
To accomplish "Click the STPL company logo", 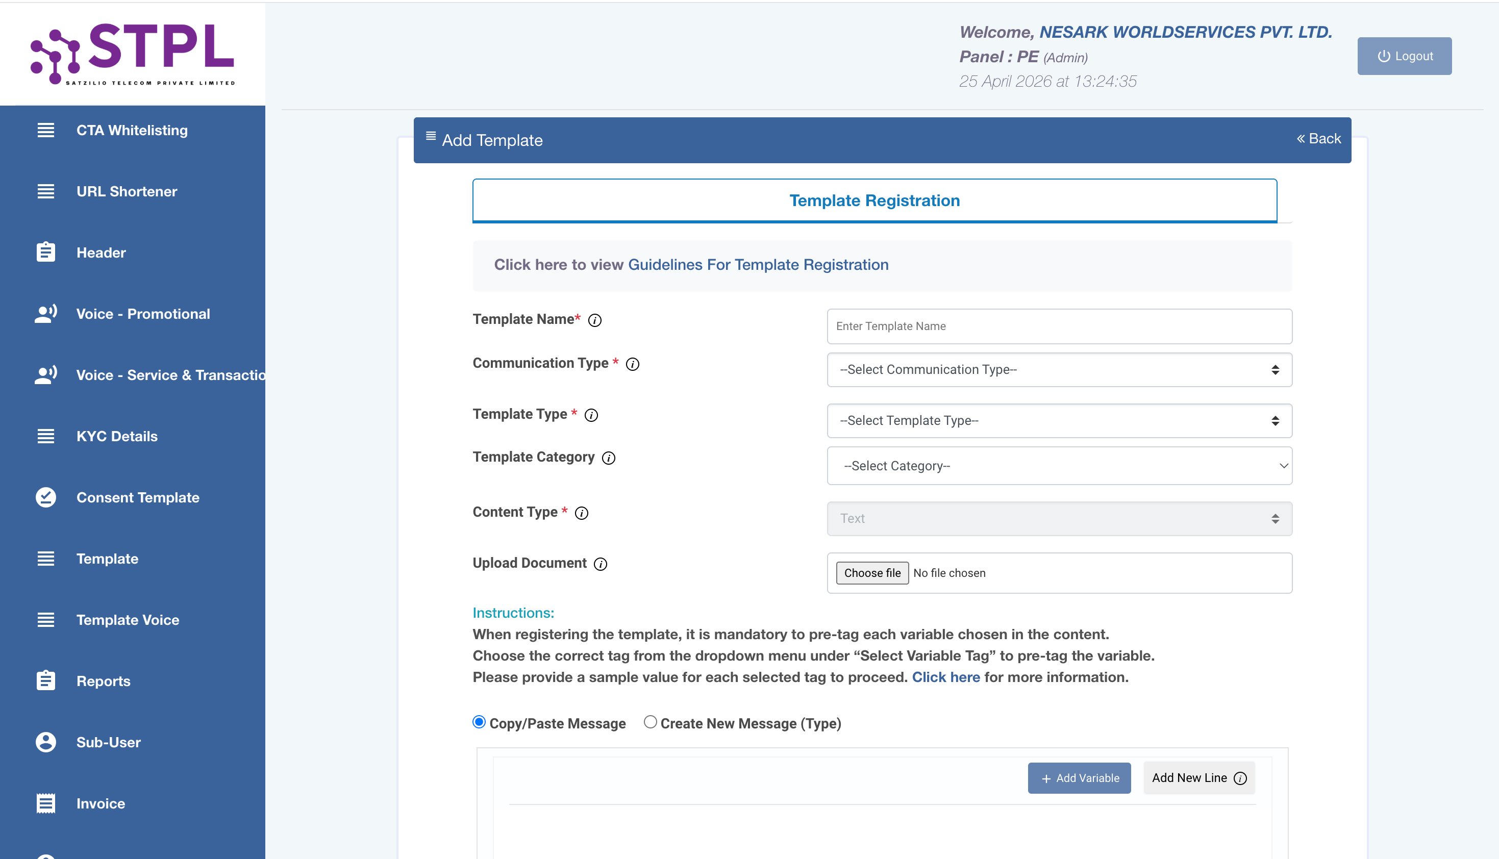I will click(x=133, y=53).
